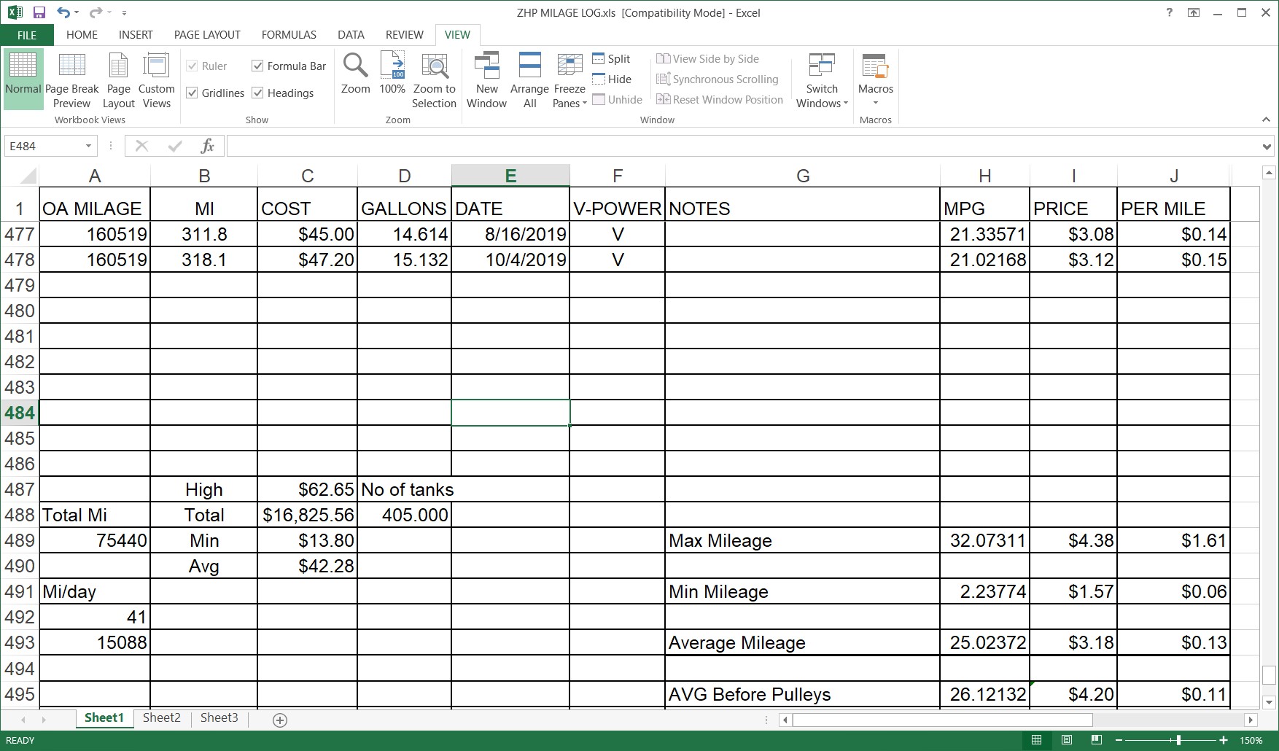Switch to Normal workbook view

click(23, 79)
